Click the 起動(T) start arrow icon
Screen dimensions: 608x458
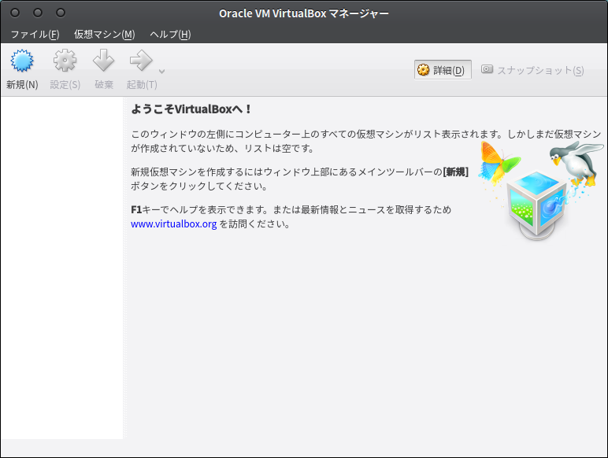[x=141, y=61]
